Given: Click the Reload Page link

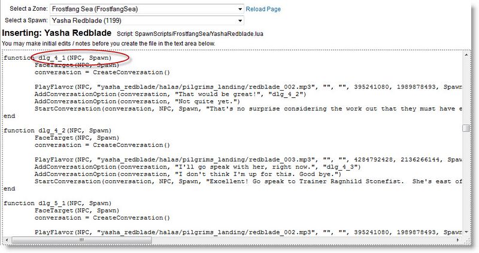Looking at the screenshot, I should (x=263, y=9).
